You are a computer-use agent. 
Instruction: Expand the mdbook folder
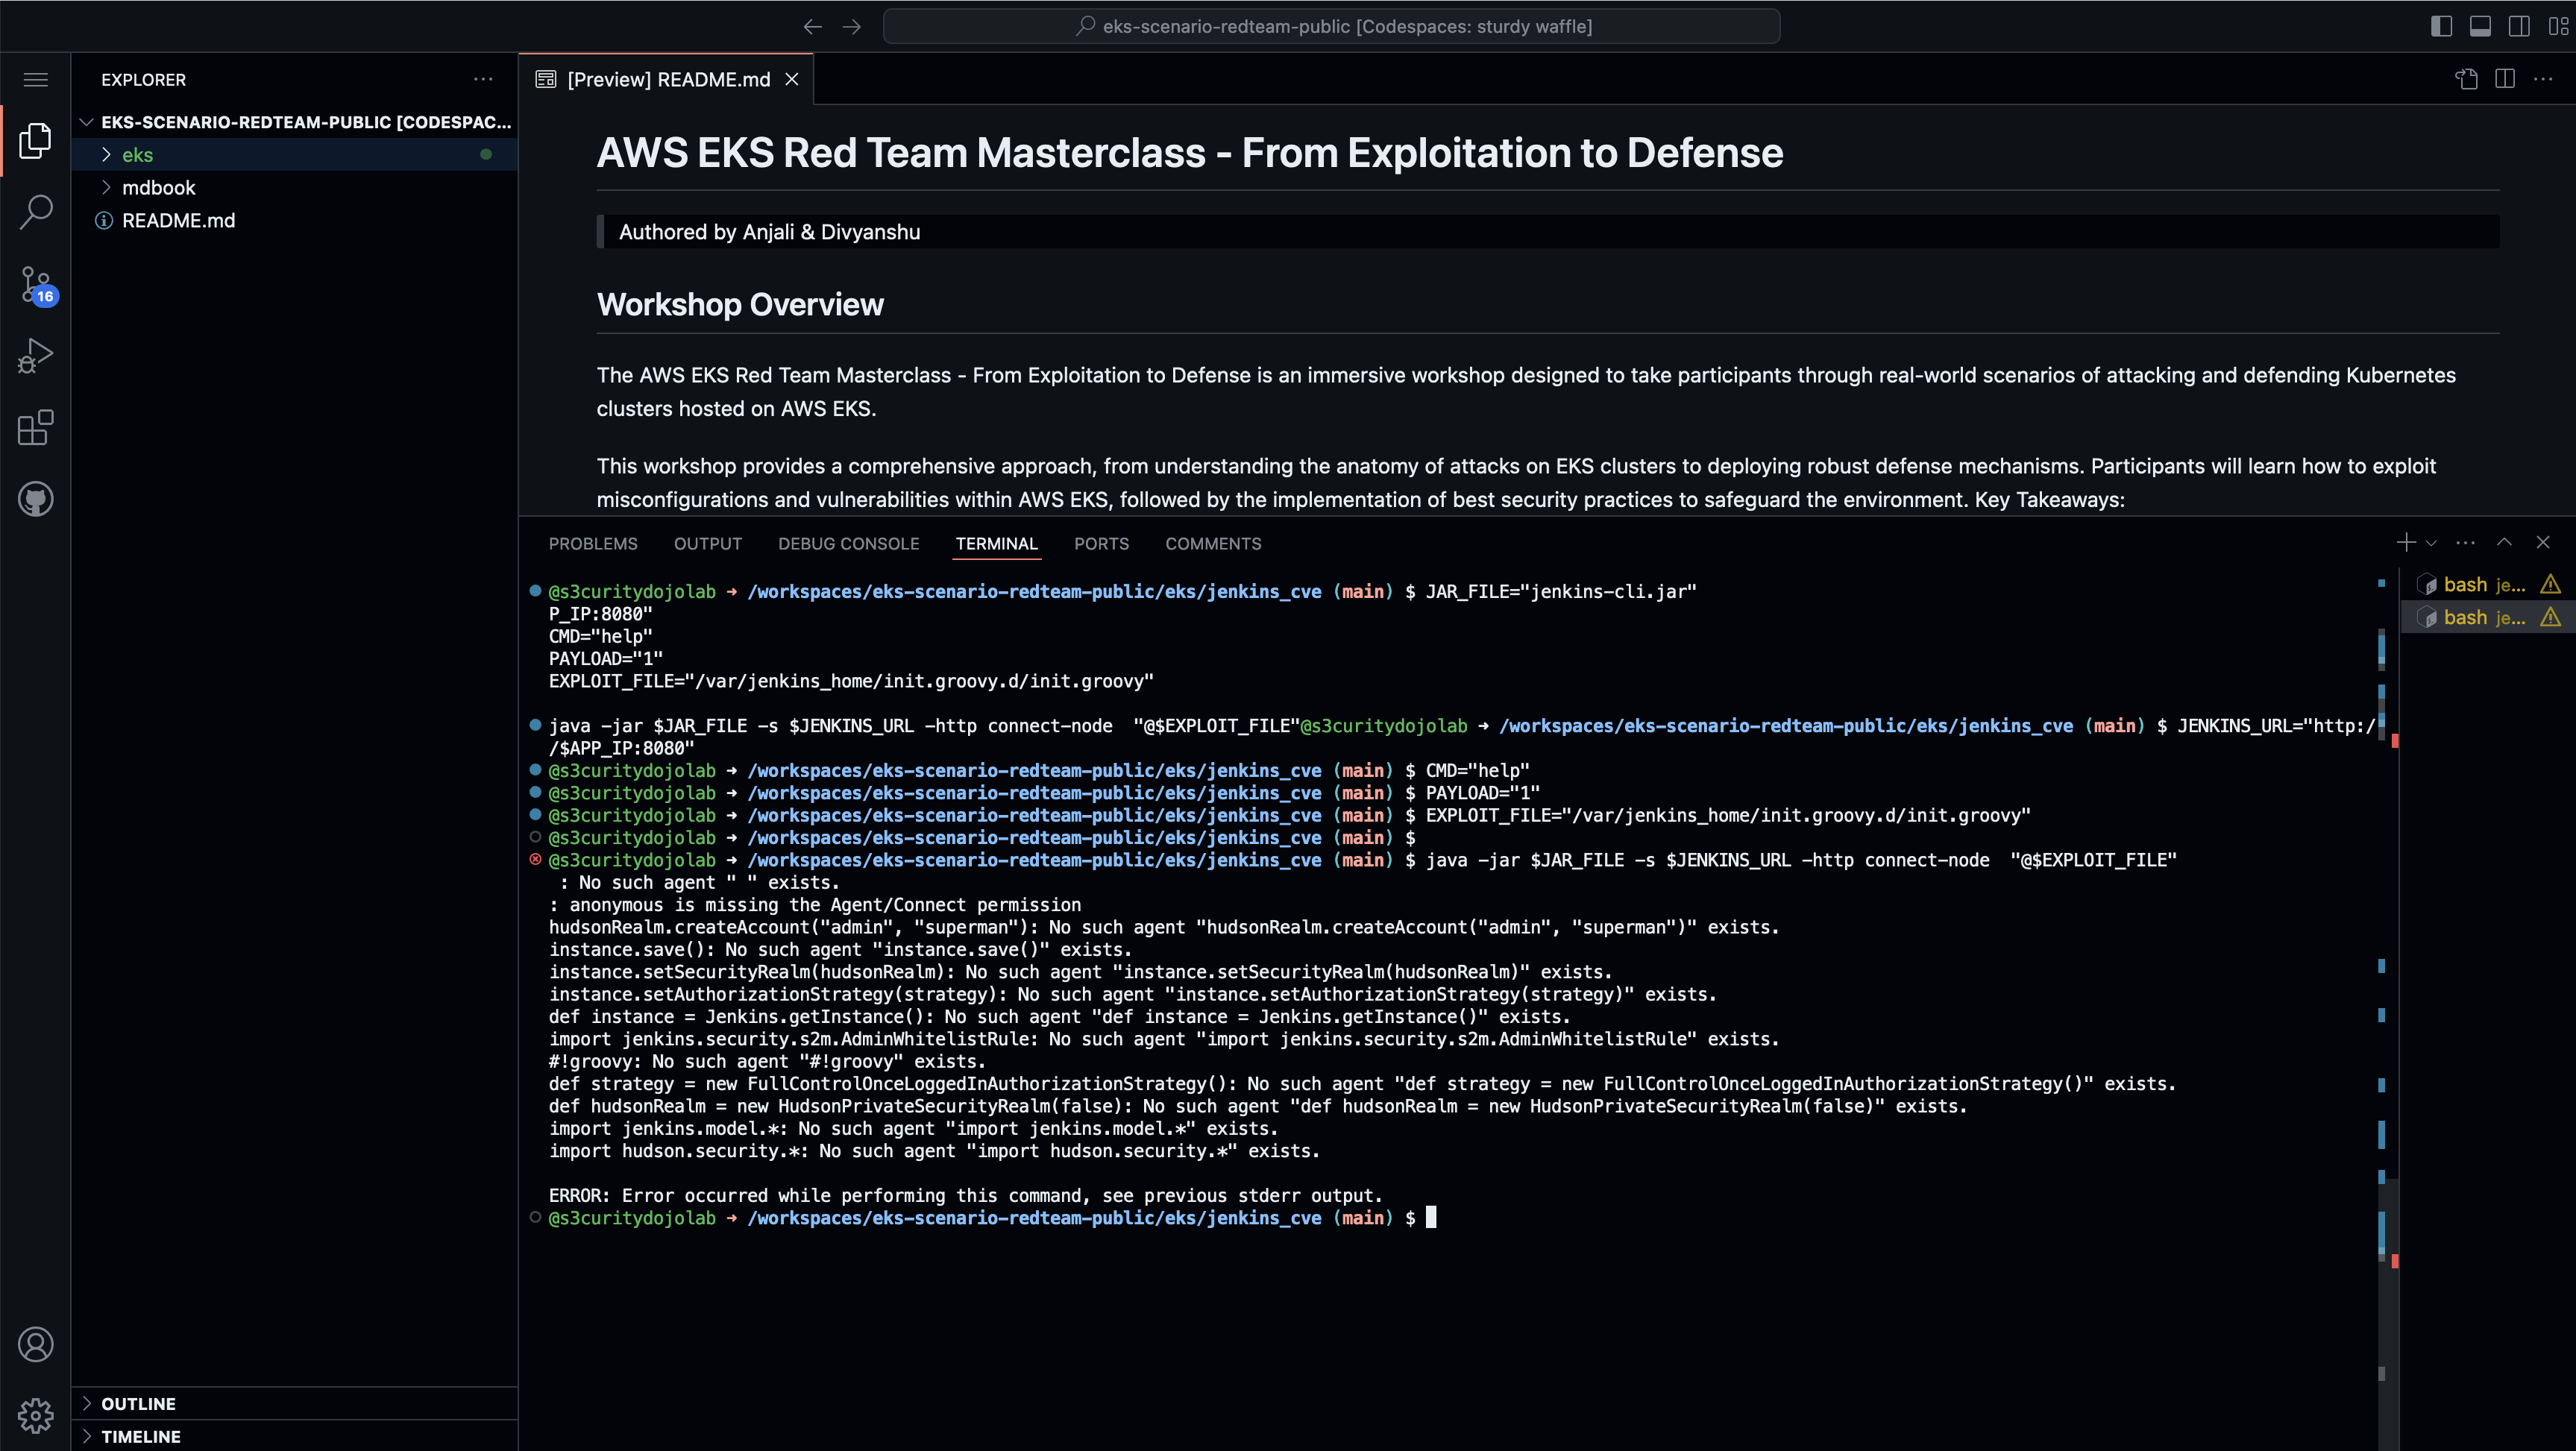[158, 188]
